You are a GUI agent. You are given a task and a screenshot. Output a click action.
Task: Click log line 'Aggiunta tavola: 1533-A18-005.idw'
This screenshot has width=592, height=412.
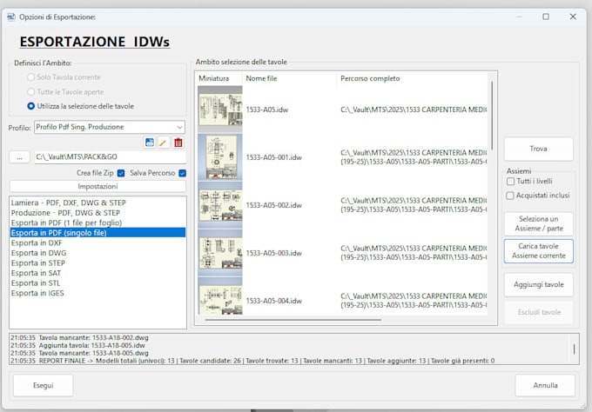77,345
